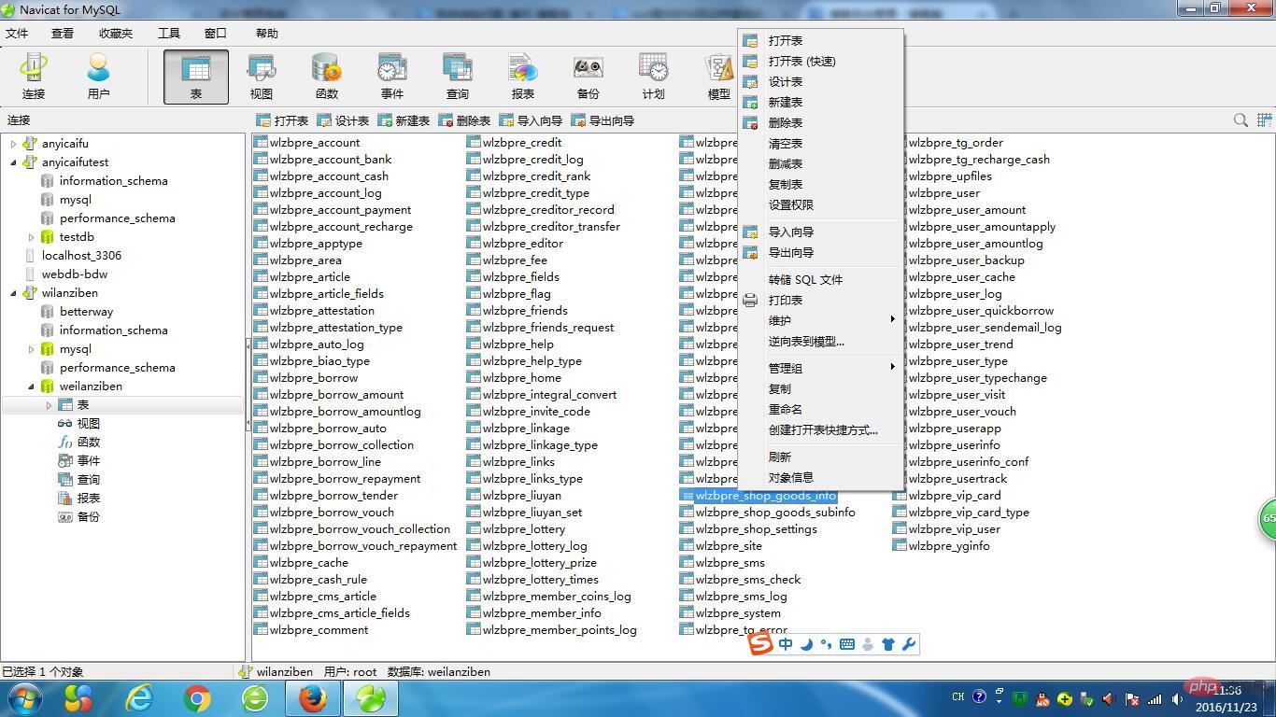
Task: Click 导入向导 button in object toolbar
Action: (531, 120)
